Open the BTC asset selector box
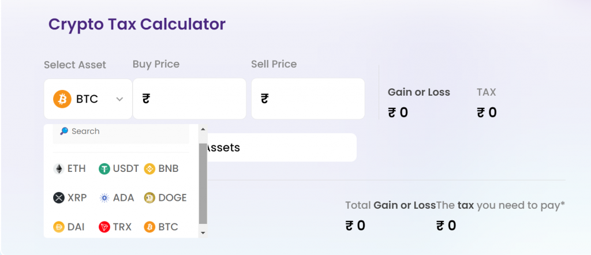Image resolution: width=591 pixels, height=255 pixels. point(88,99)
